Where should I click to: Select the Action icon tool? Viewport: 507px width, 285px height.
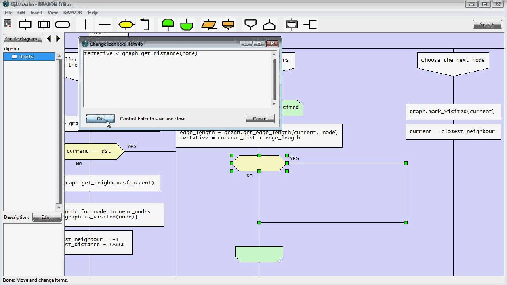point(25,25)
